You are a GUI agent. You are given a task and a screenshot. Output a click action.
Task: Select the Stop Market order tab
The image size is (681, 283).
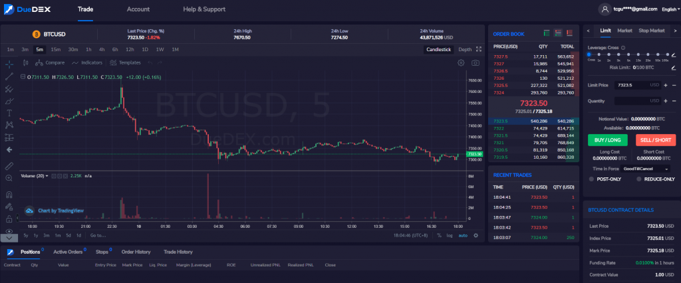pyautogui.click(x=652, y=31)
